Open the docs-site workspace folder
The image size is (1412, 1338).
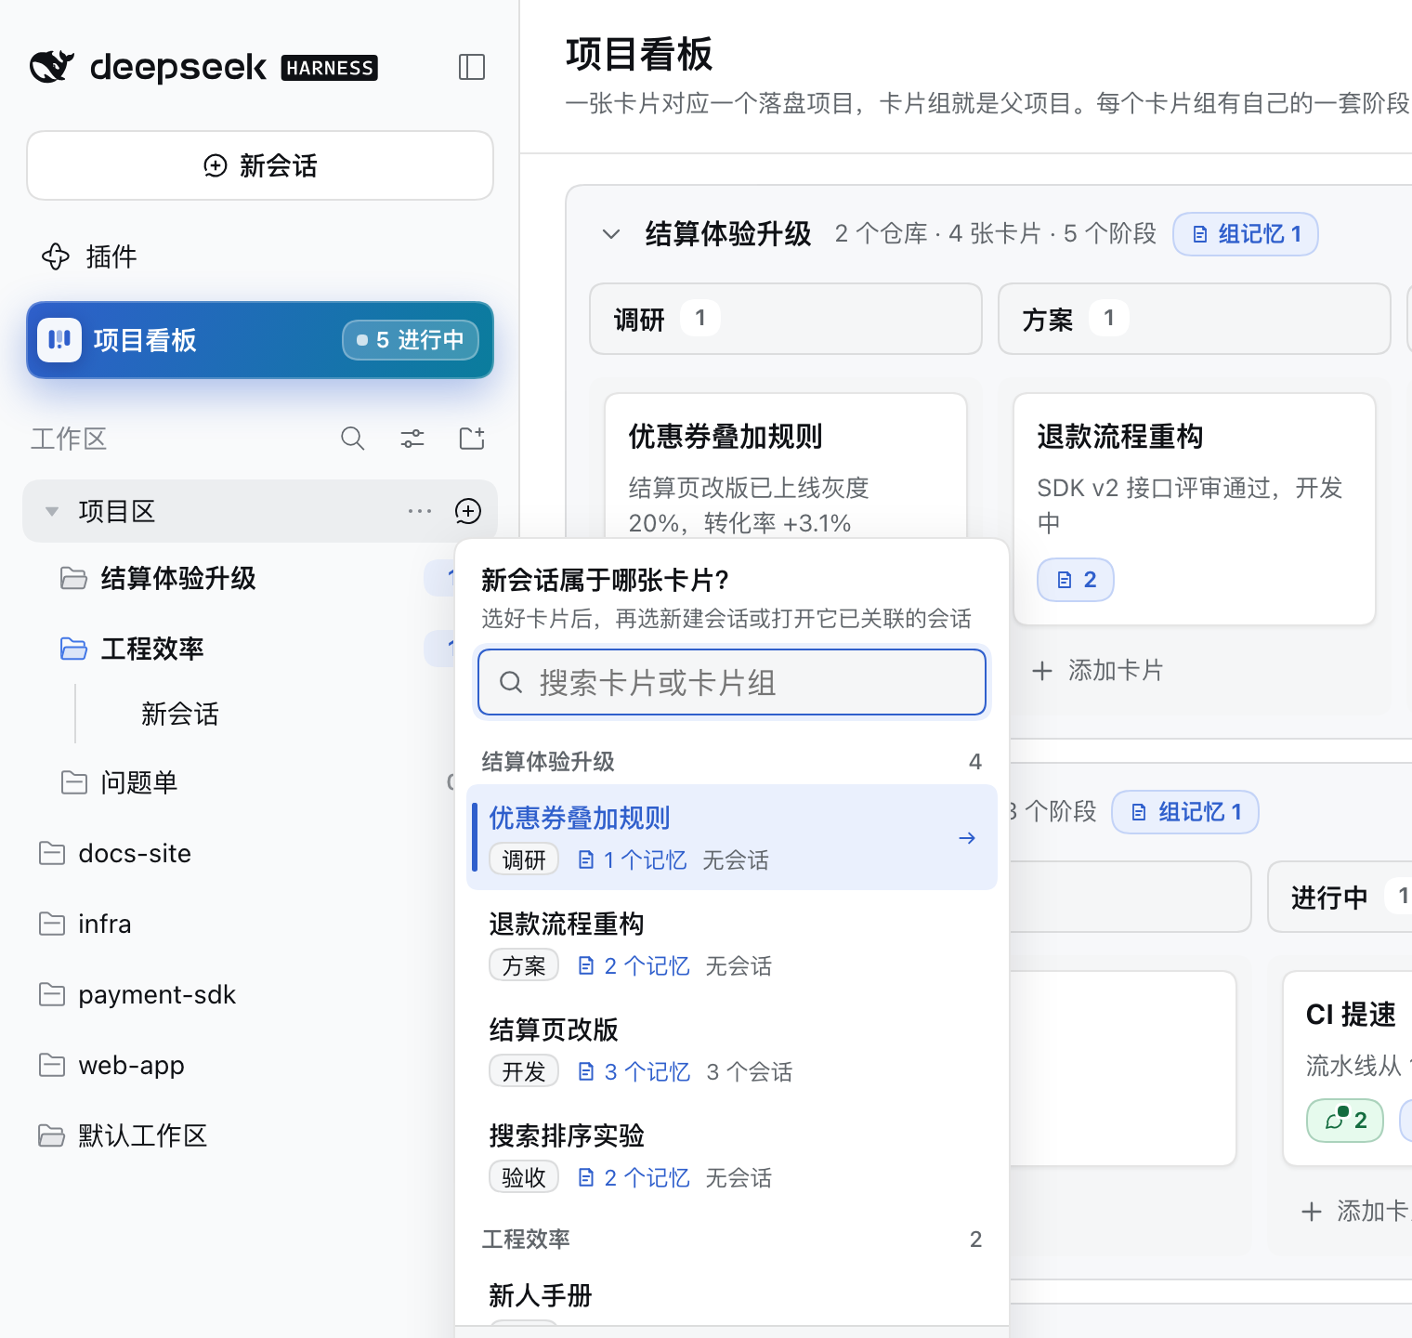115,853
